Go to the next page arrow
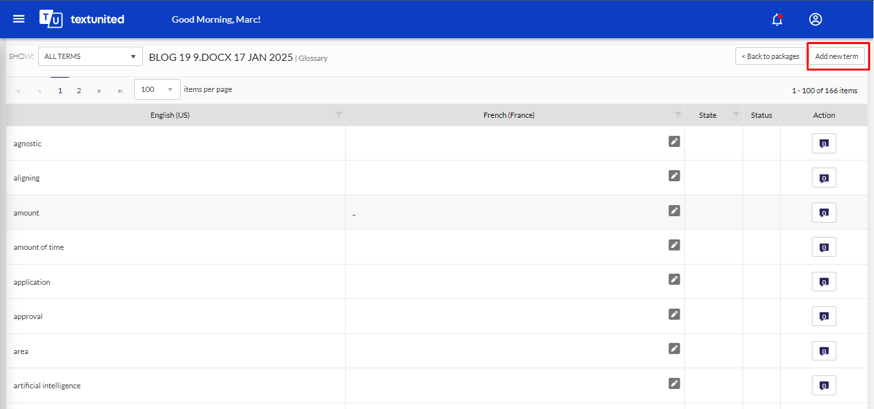Image resolution: width=874 pixels, height=409 pixels. 99,91
